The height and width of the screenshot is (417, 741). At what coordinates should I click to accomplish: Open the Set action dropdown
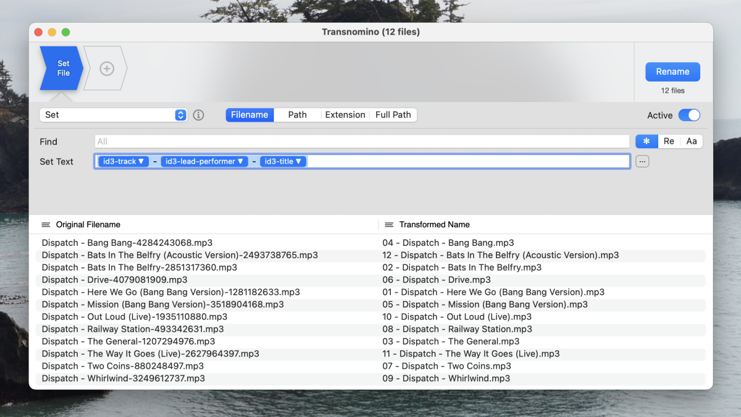[x=113, y=115]
